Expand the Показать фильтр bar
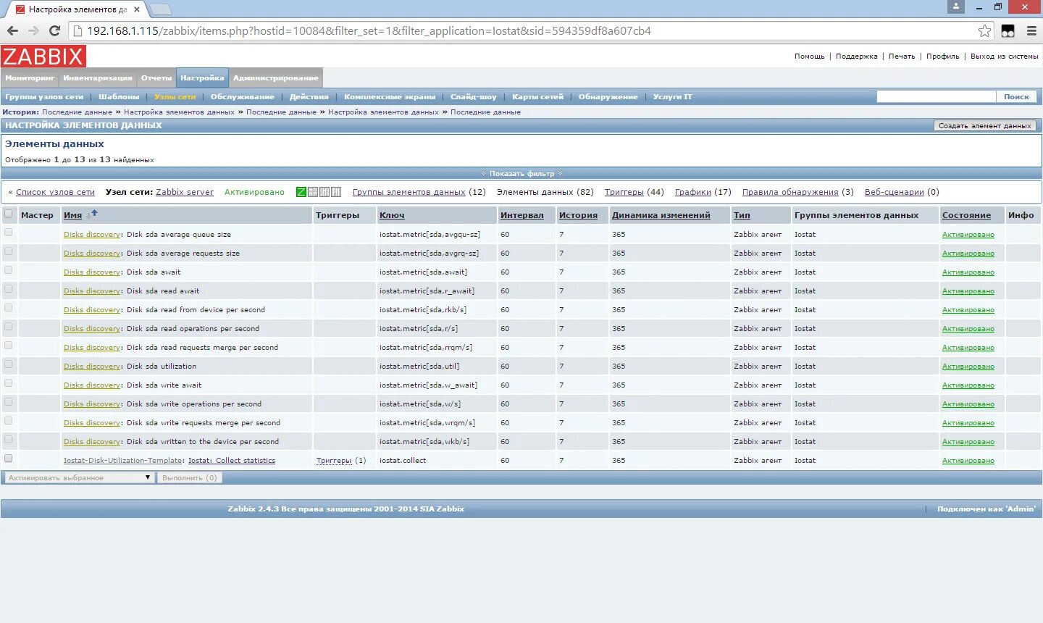Image resolution: width=1043 pixels, height=623 pixels. (521, 173)
